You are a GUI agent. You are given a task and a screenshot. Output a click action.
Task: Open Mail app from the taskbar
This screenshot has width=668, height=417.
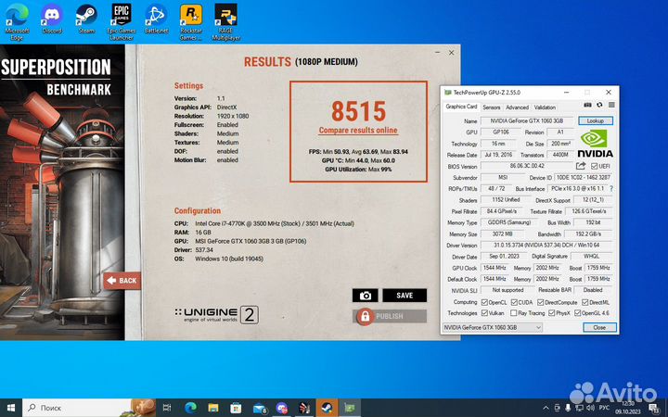point(259,408)
